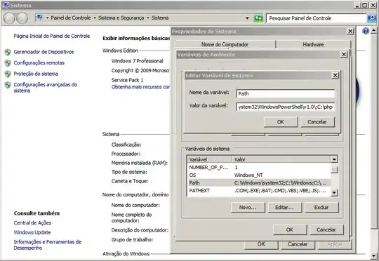Open Central de Ações link
379x261 pixels.
[32, 223]
